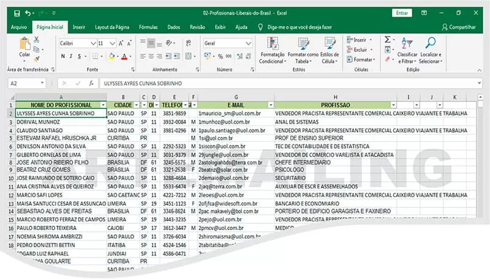Click the yellow fill color bucket
The image size is (490, 279).
tap(111, 56)
